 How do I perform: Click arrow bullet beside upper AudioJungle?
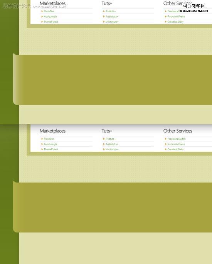tap(42, 17)
